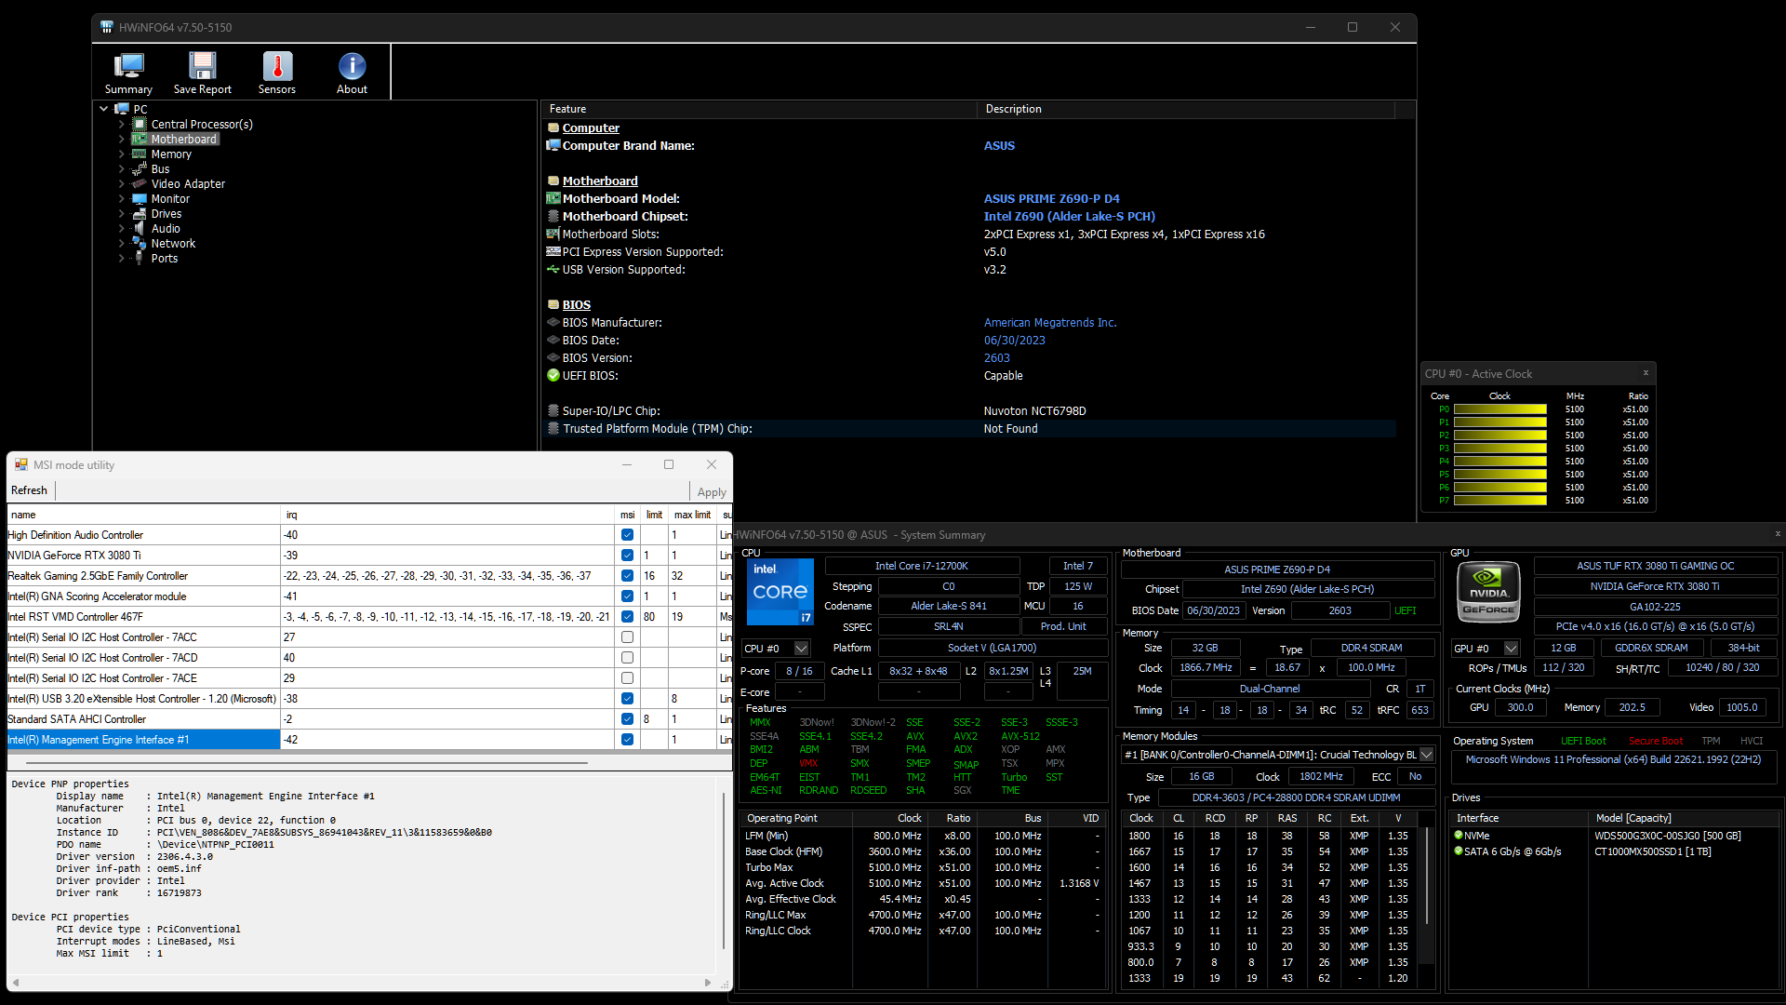Image resolution: width=1786 pixels, height=1005 pixels.
Task: Click the Intel Core i7 badge in CPU section
Action: tap(780, 592)
